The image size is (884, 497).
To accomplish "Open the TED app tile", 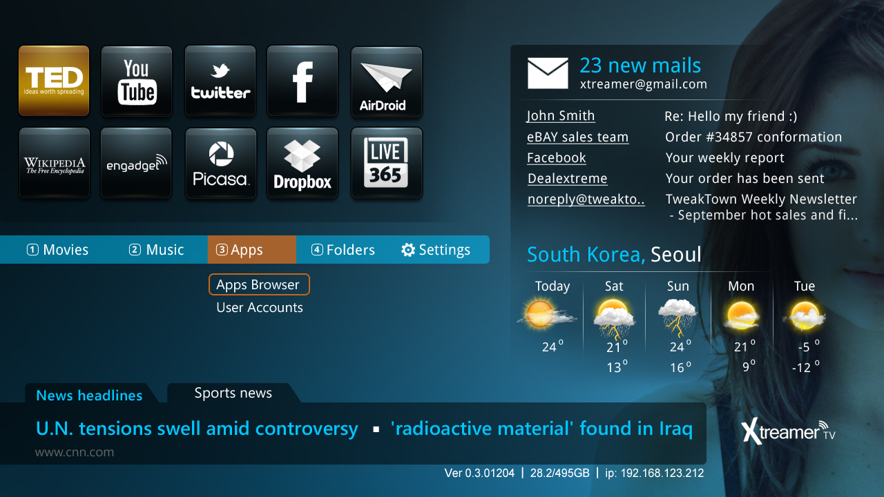I will pos(54,80).
